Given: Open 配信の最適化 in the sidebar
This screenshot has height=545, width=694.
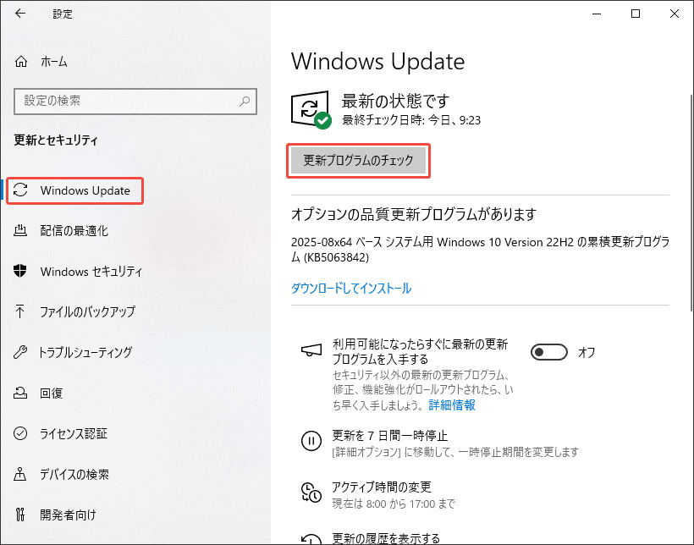Looking at the screenshot, I should 74,231.
